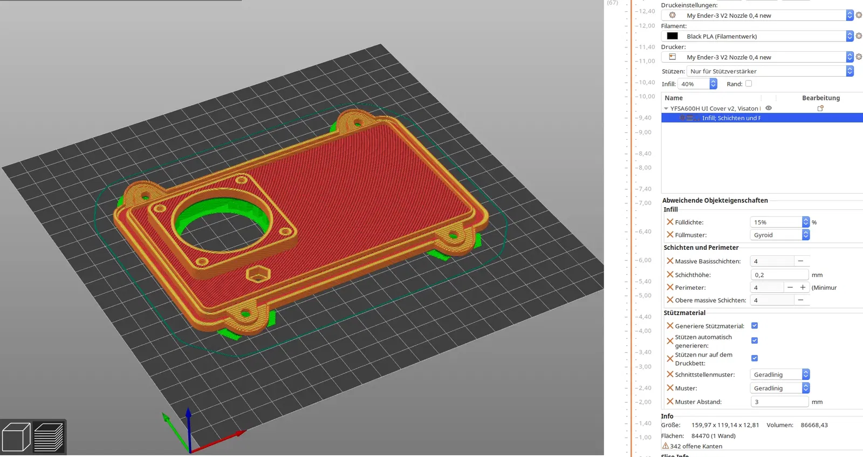Screen dimensions: 863x457
Task: Click the Schichthöhe input field
Action: [779, 275]
